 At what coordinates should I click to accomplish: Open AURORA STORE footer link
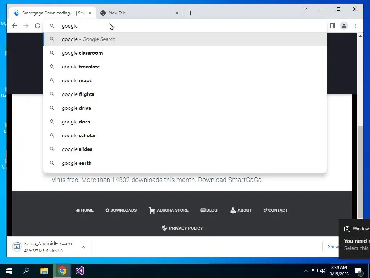(x=169, y=210)
